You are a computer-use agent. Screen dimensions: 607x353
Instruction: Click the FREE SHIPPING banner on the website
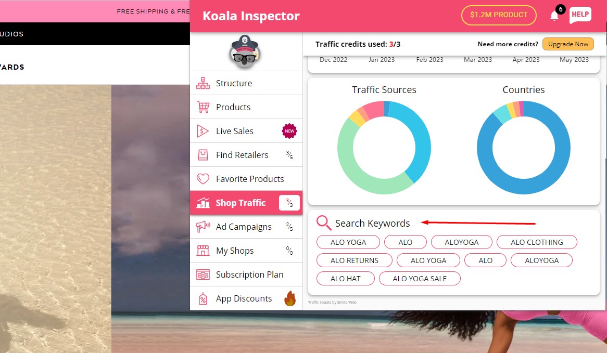(153, 11)
